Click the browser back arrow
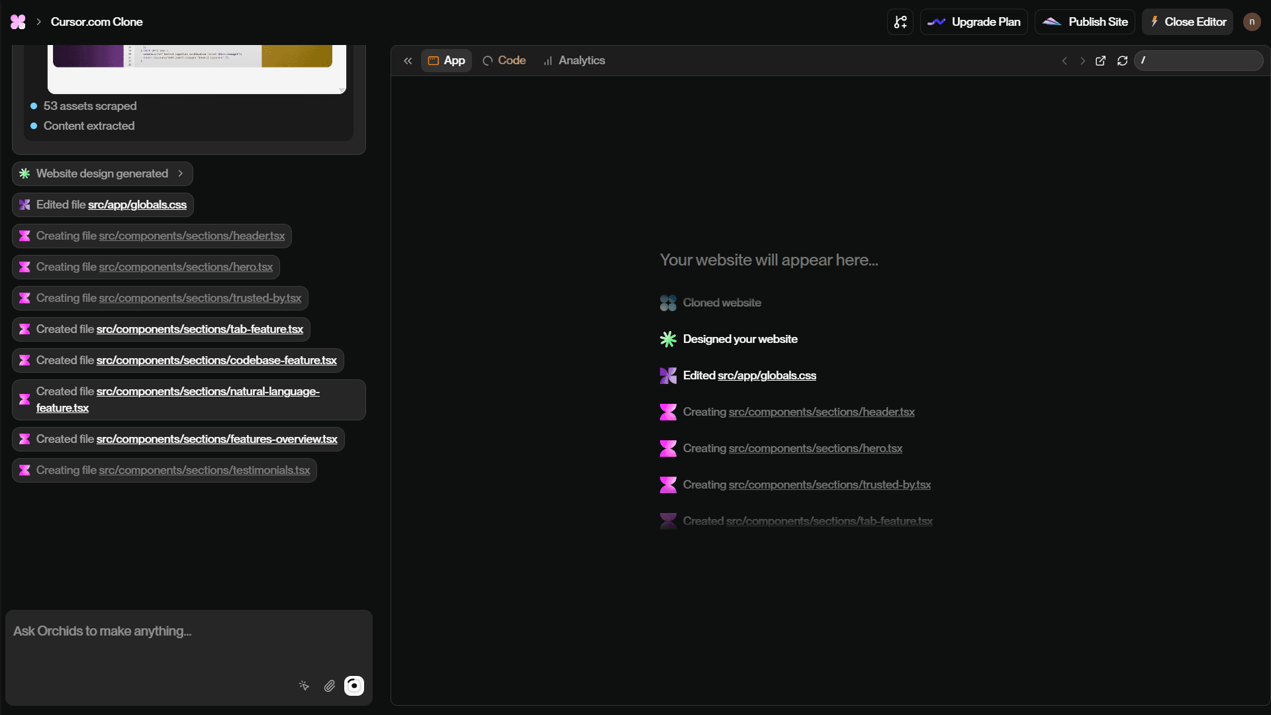 (1064, 61)
